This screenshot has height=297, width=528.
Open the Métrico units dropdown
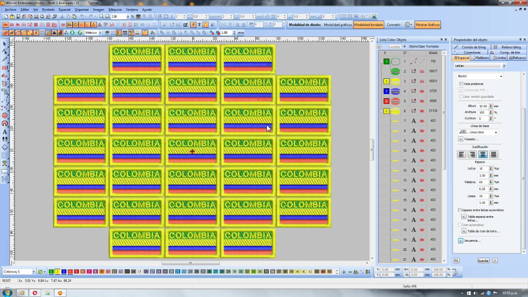tap(100, 33)
